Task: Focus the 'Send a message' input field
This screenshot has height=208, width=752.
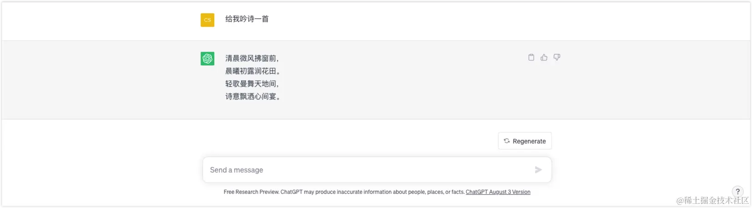Action: (364, 170)
